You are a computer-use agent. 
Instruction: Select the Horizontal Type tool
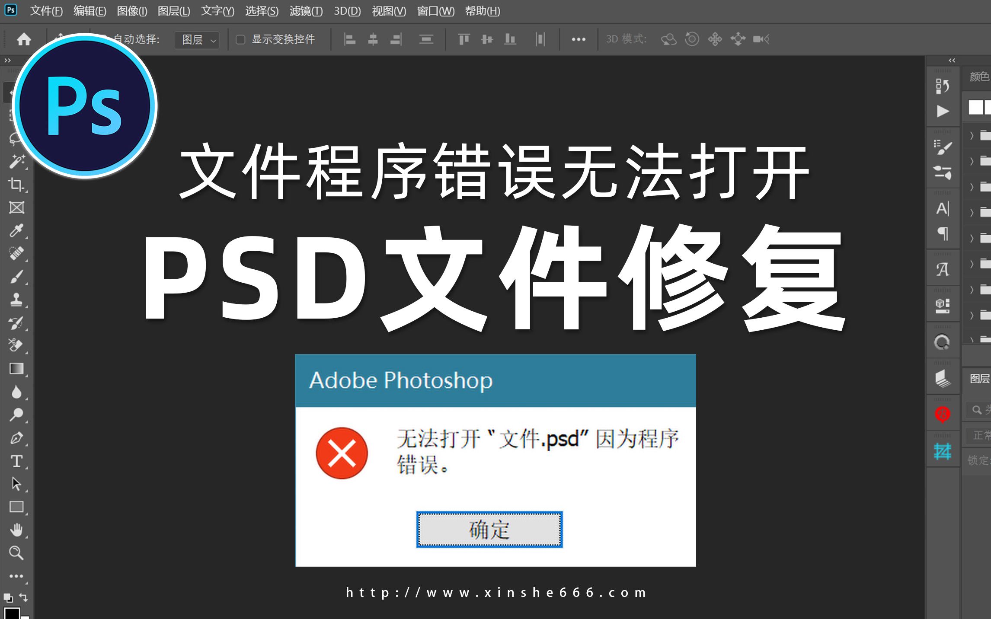(17, 461)
